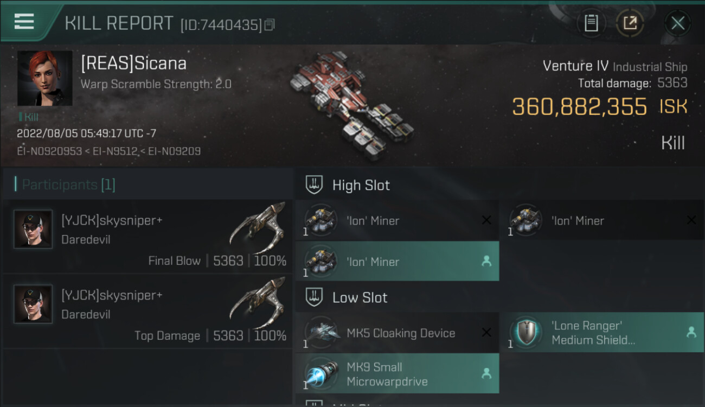
Task: Close the kill report window
Action: (677, 23)
